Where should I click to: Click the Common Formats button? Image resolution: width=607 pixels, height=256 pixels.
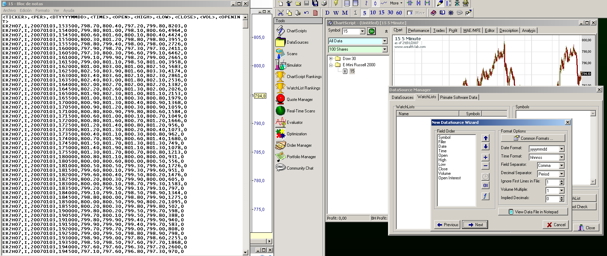(x=533, y=138)
